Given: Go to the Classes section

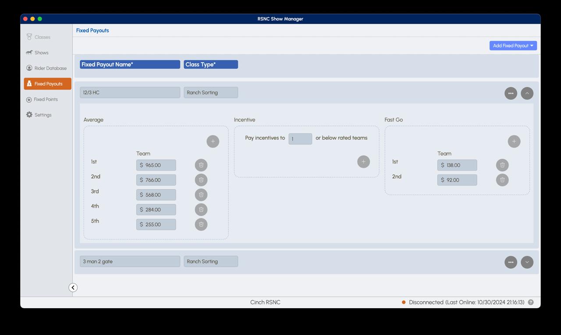Looking at the screenshot, I should coord(42,37).
